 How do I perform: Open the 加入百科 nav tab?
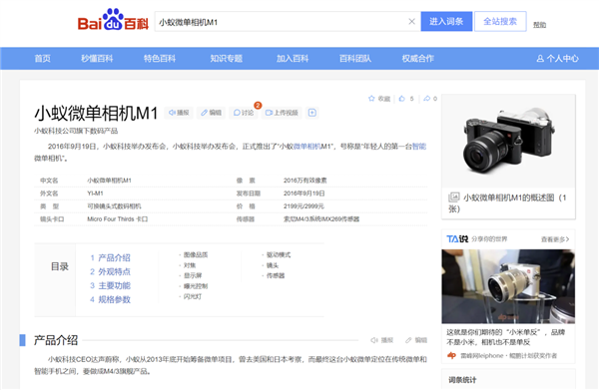tap(293, 59)
